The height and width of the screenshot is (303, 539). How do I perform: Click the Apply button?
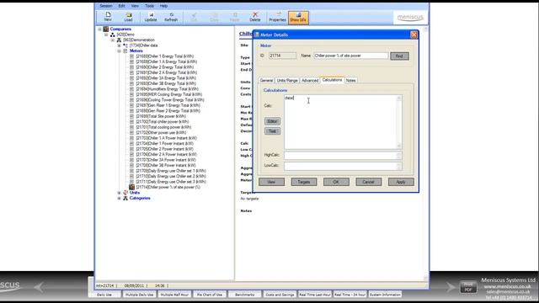401,182
